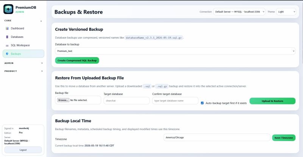Expand the PRODUCT sidebar section
This screenshot has width=303, height=157.
pos(42,71)
